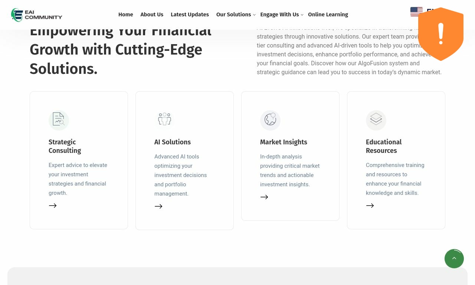Click the Market Insights globe icon

coord(270,120)
